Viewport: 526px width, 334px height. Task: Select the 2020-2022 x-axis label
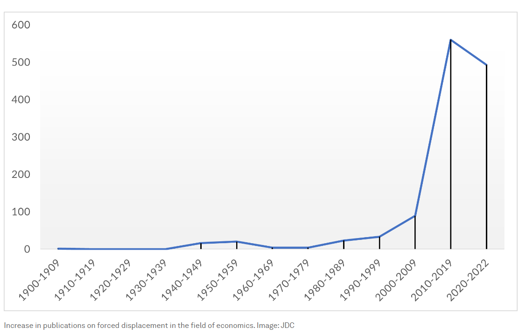tap(468, 280)
